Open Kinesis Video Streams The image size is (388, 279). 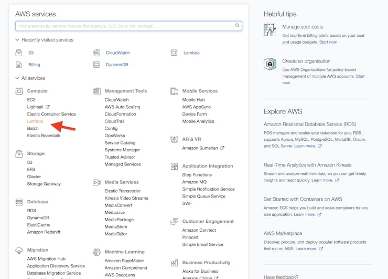click(x=126, y=198)
